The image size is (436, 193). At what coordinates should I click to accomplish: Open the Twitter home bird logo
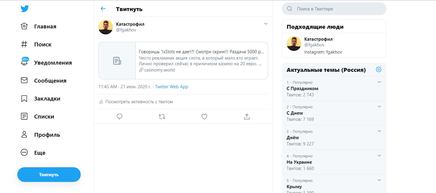point(25,8)
